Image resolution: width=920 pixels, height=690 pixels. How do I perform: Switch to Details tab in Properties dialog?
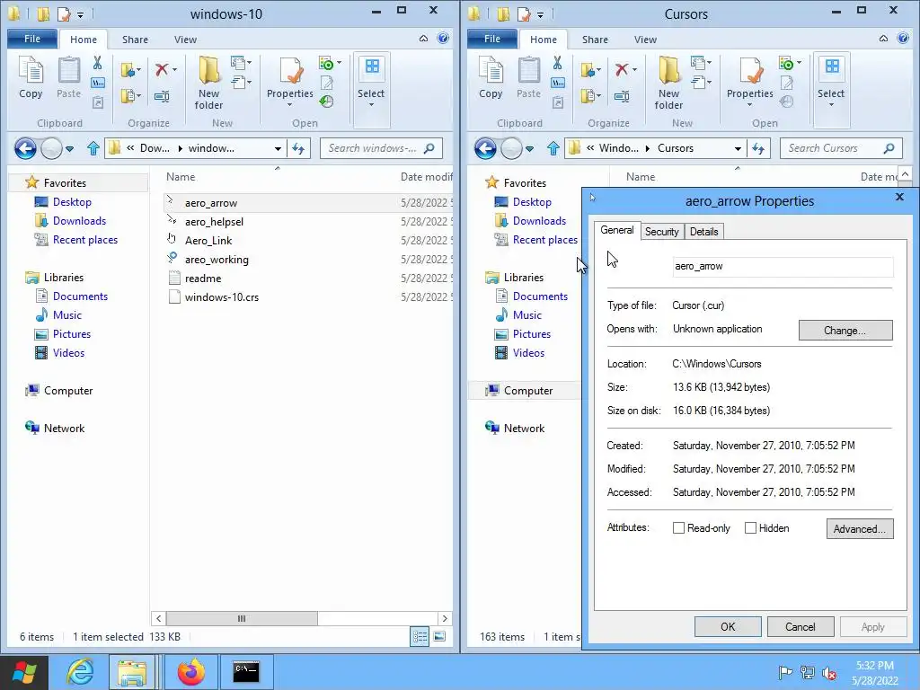(704, 232)
